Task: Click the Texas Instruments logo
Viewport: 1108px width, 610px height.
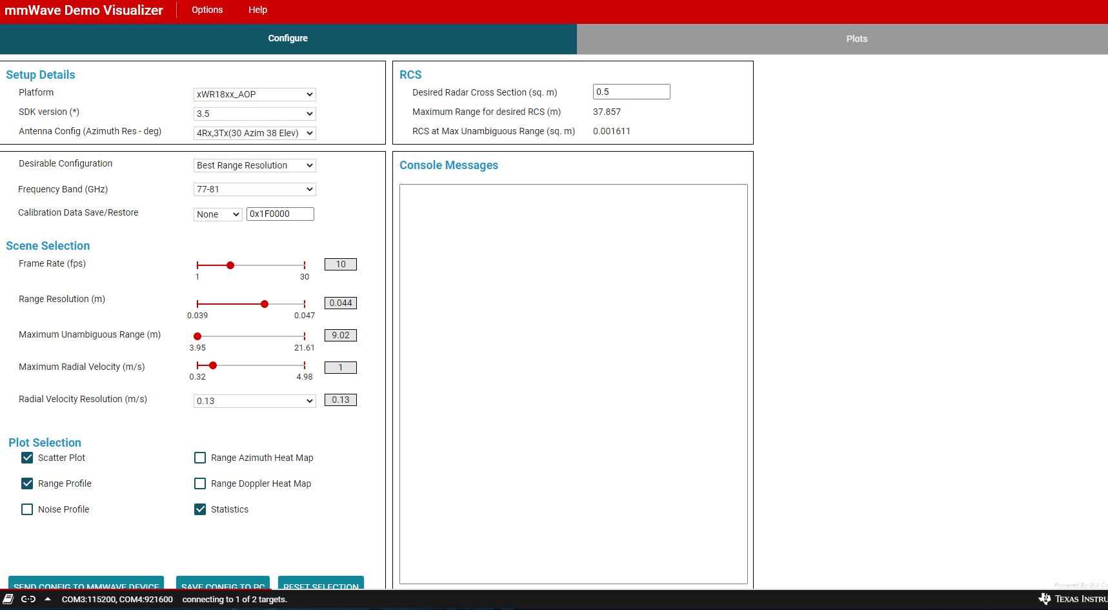Action: 1073,599
